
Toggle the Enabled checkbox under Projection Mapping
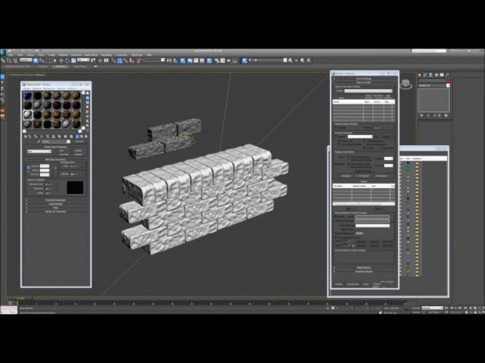(337, 137)
